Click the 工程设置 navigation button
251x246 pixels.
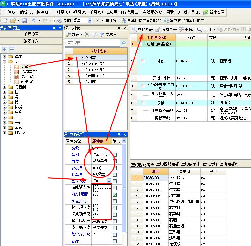[31, 34]
